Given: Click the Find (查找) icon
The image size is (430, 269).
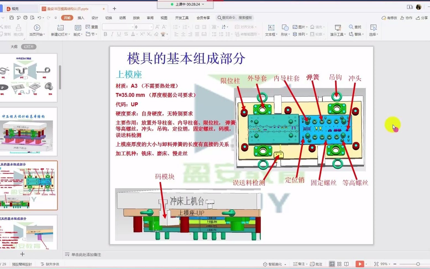Looking at the screenshot, I should (351, 27).
